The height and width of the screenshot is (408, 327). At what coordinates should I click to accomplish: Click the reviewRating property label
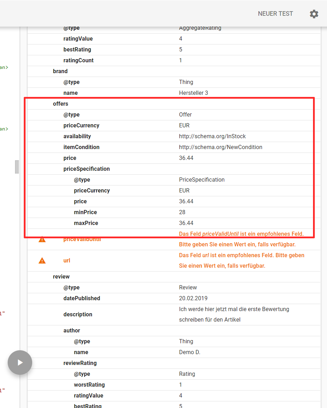pos(80,363)
